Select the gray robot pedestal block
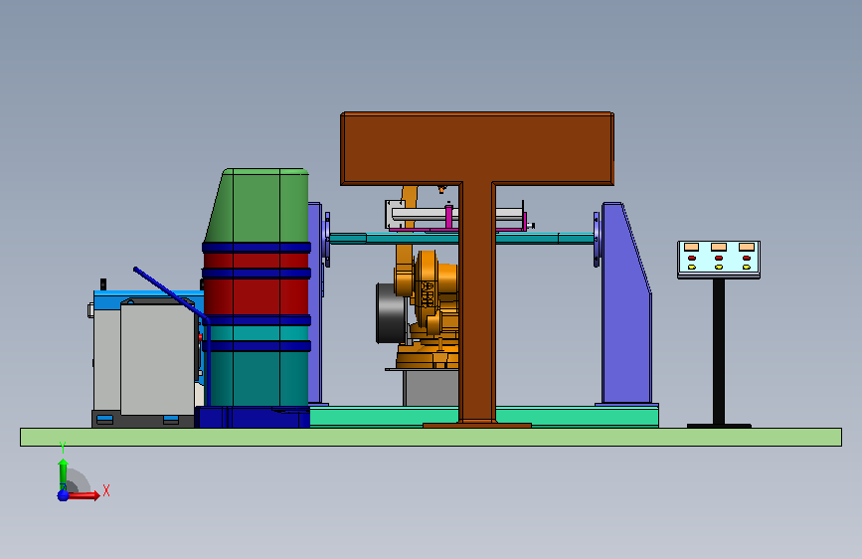Screen dimensions: 862x559 click(431, 388)
